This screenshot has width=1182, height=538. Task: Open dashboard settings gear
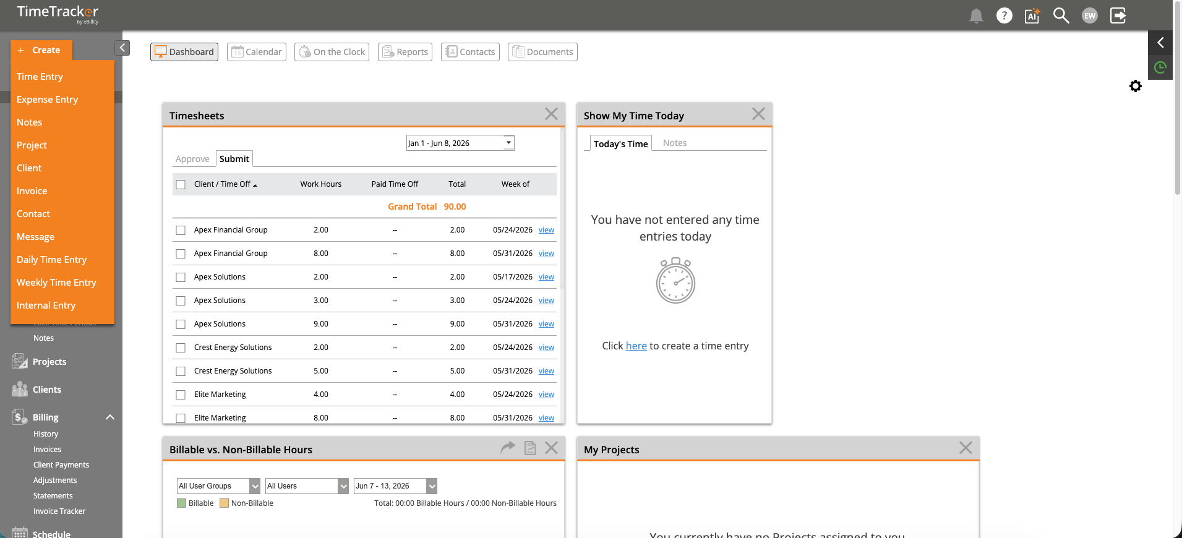tap(1136, 86)
